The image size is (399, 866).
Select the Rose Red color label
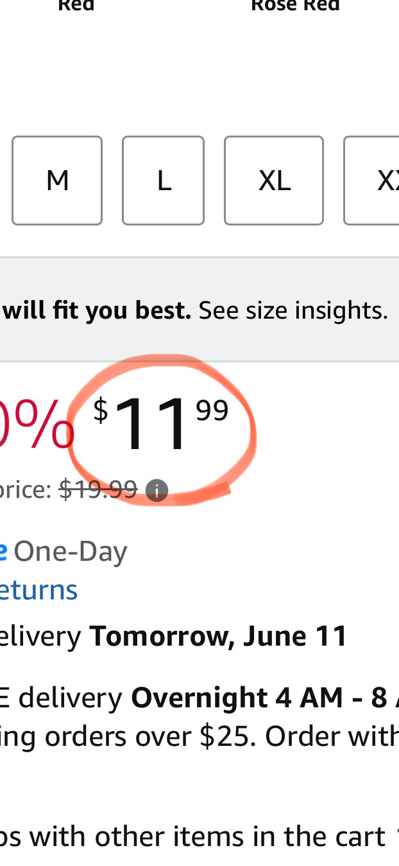tap(295, 6)
